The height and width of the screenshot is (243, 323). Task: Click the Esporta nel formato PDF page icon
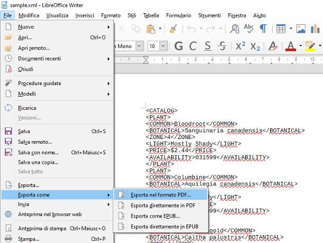(122, 194)
